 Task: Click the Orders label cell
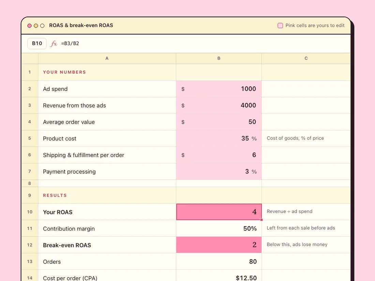click(107, 261)
